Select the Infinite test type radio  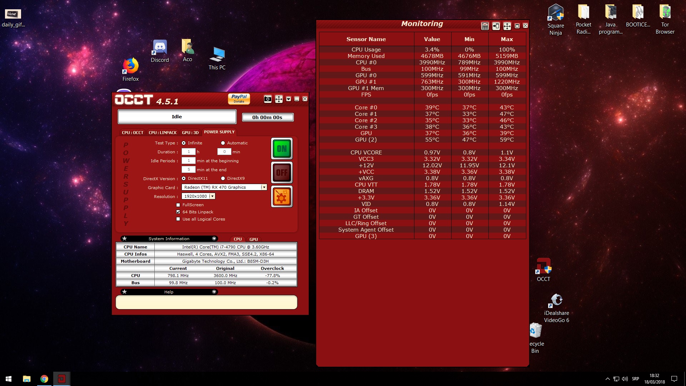click(184, 143)
